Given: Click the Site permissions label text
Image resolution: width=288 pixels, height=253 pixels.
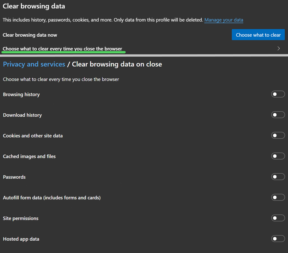Looking at the screenshot, I should point(21,218).
